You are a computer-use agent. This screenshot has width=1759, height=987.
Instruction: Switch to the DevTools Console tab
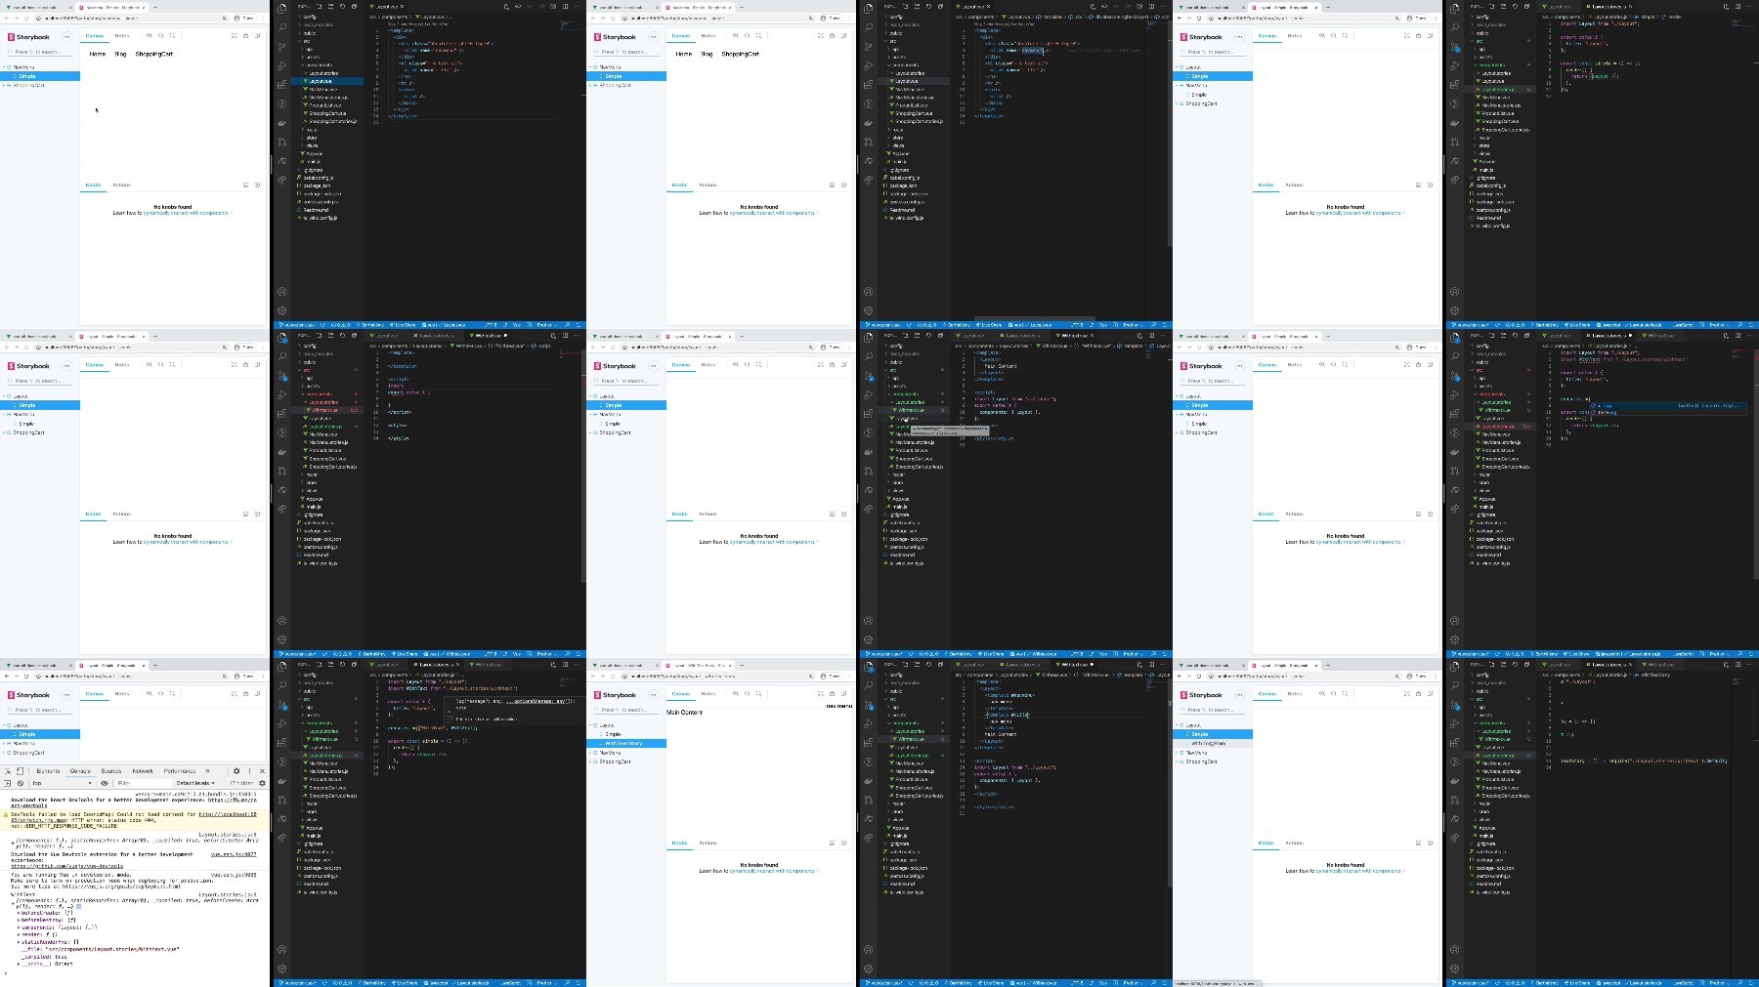click(80, 771)
